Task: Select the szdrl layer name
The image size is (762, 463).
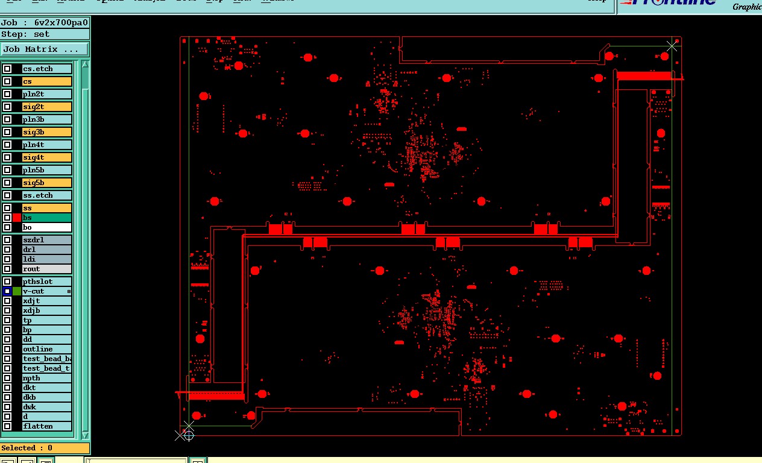Action: (x=47, y=240)
